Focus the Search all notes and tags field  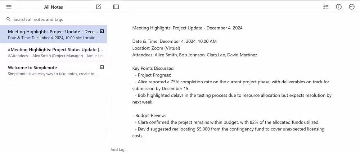pyautogui.click(x=54, y=19)
